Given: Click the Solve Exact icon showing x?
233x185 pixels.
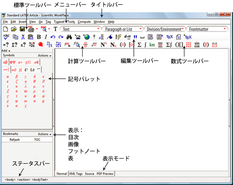Looking at the screenshot, I should (23, 44).
